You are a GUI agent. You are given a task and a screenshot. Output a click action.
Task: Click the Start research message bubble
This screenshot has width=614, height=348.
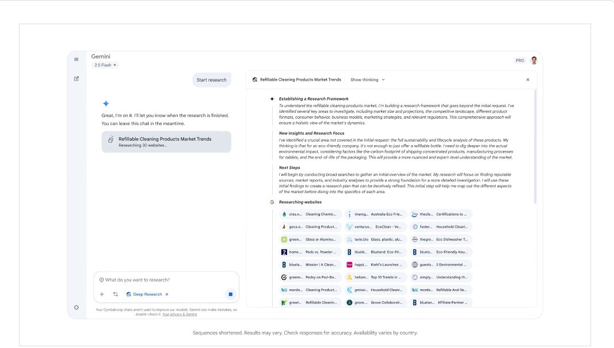[x=211, y=80]
